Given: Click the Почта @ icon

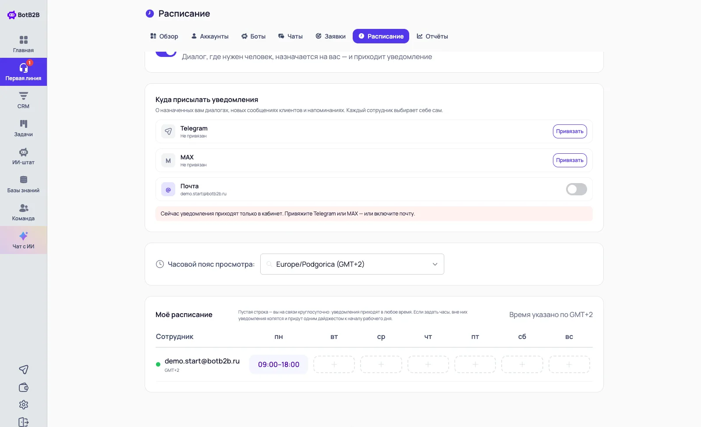Looking at the screenshot, I should [168, 189].
